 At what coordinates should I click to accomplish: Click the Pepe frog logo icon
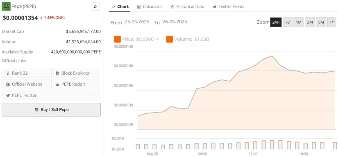[6, 7]
